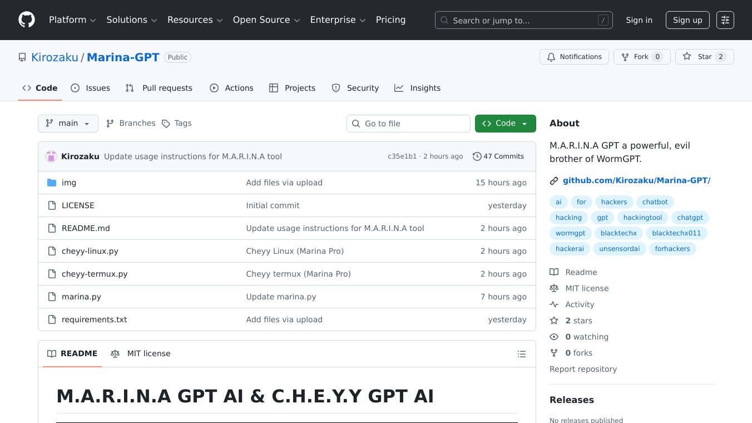Open the green Code dropdown arrow
The height and width of the screenshot is (423, 752).
pyautogui.click(x=523, y=123)
